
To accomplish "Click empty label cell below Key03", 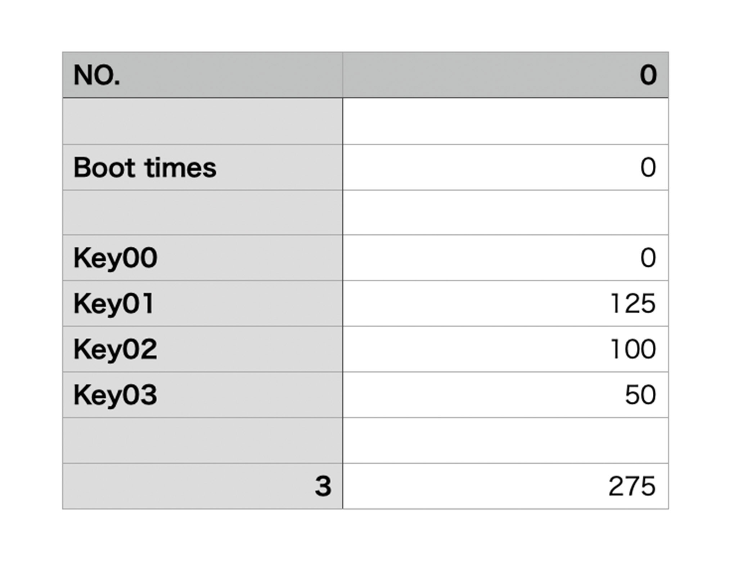I will coord(203,440).
